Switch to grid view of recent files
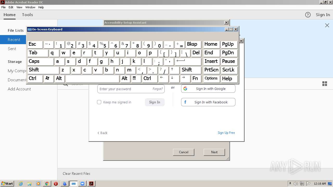This screenshot has width=333, height=187. (x=325, y=84)
